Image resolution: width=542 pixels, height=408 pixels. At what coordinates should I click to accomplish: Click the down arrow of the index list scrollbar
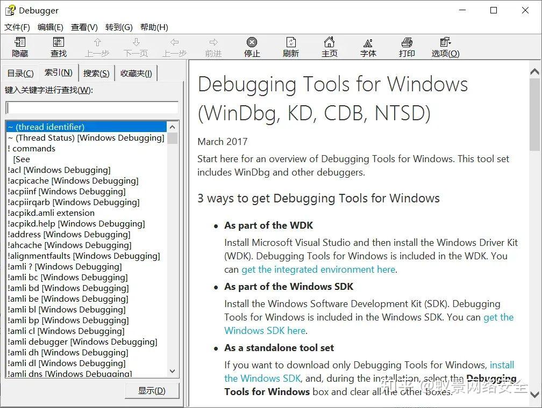click(x=173, y=371)
